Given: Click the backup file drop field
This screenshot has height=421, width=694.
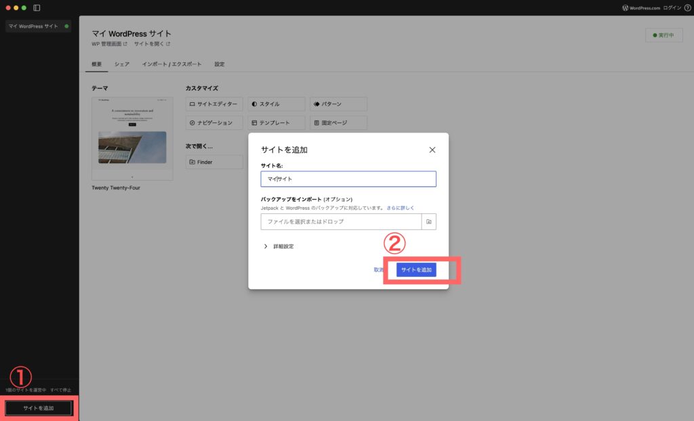Looking at the screenshot, I should click(342, 221).
